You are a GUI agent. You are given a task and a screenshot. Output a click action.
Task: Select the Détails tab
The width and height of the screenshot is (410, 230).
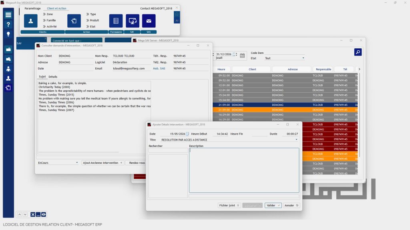point(53,77)
